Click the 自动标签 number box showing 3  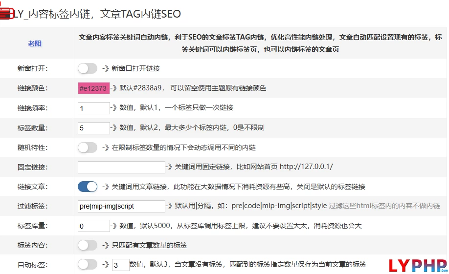[x=120, y=265]
